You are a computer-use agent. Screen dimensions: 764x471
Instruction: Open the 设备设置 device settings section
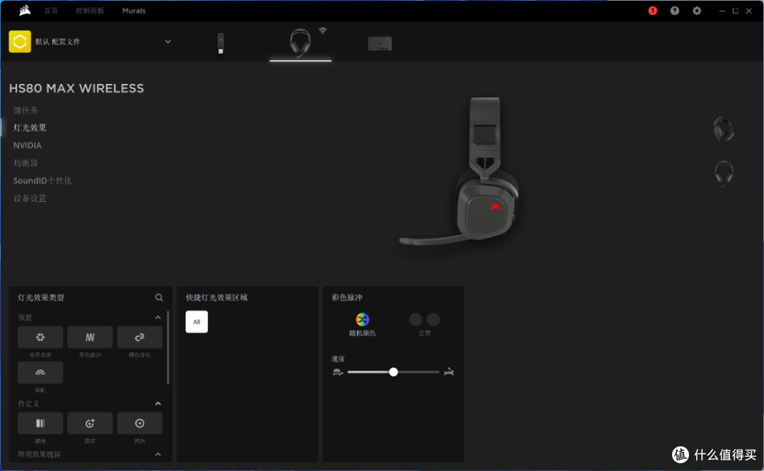click(x=30, y=198)
